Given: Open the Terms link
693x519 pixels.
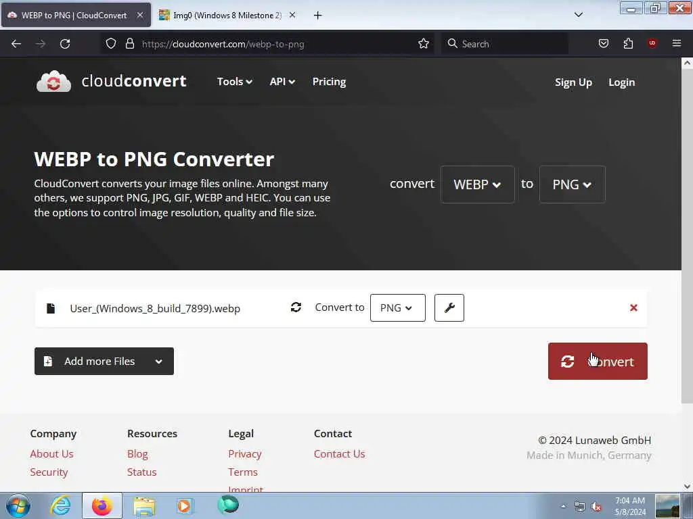Looking at the screenshot, I should (x=243, y=472).
